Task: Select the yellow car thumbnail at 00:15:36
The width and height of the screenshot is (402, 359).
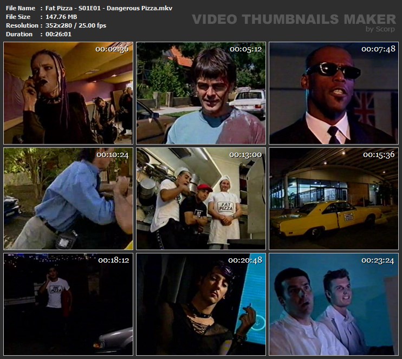Action: pos(334,199)
